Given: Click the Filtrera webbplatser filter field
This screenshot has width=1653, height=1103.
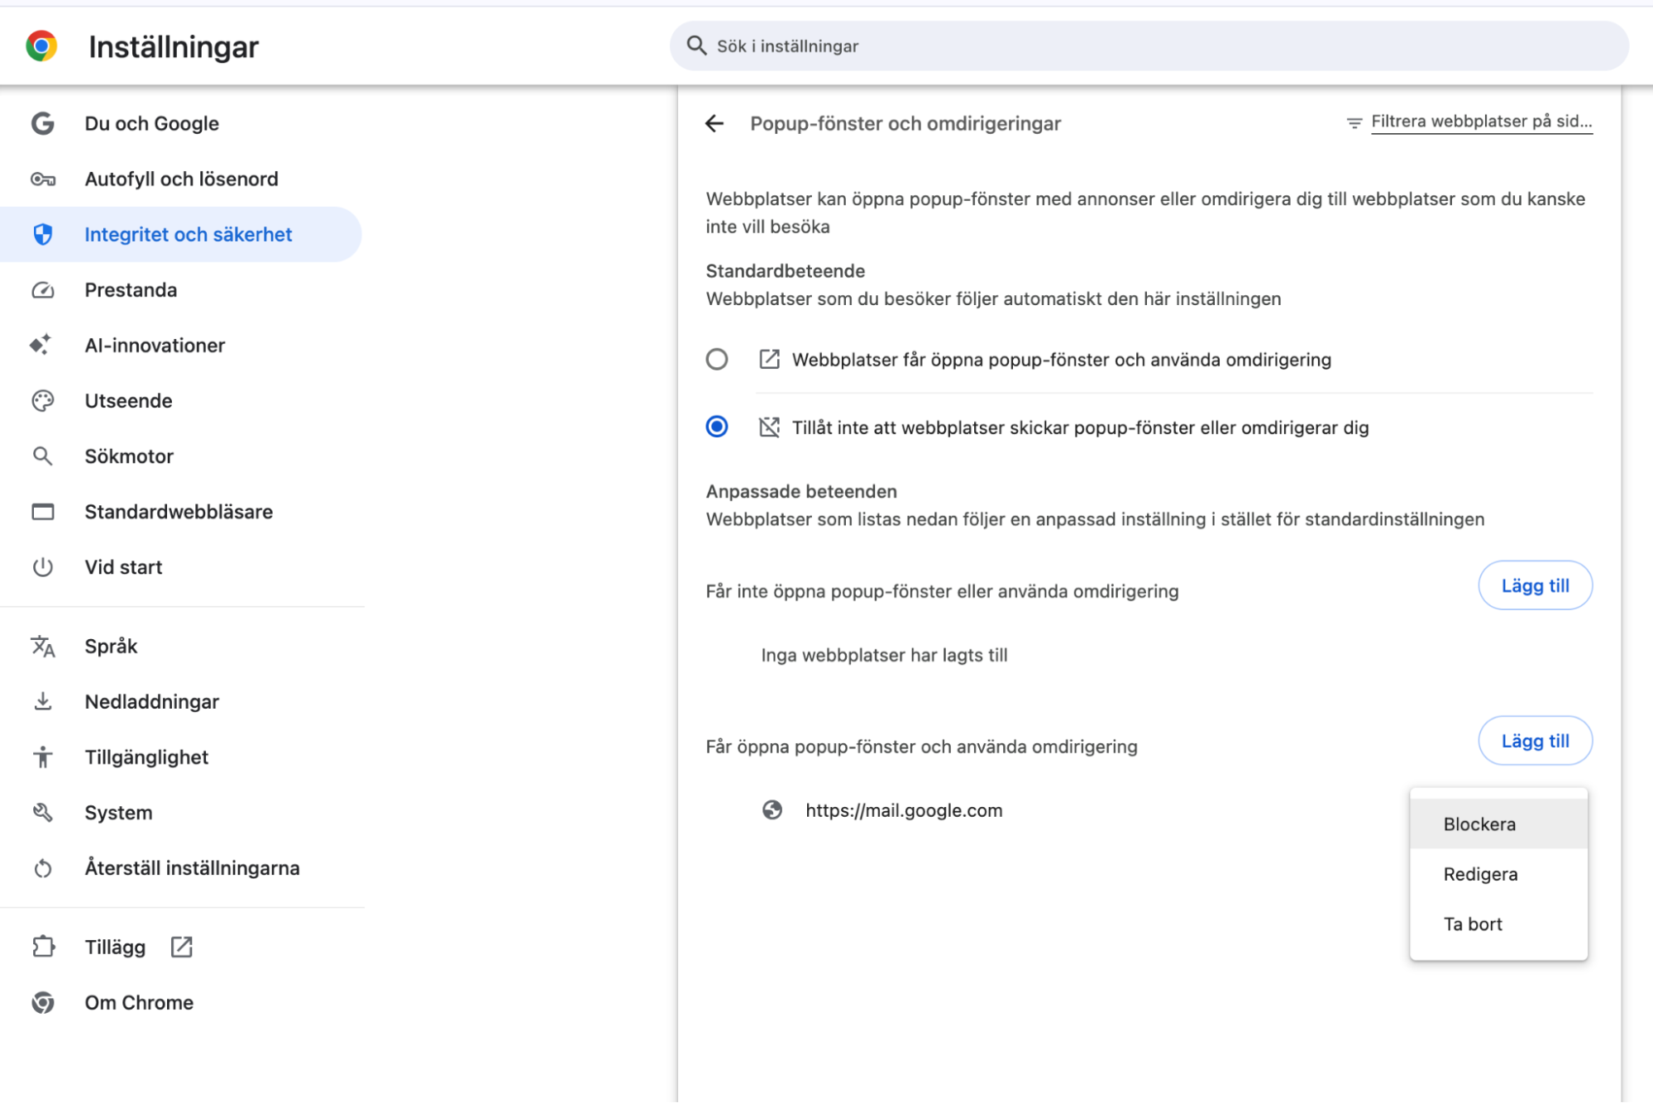Looking at the screenshot, I should 1481,122.
